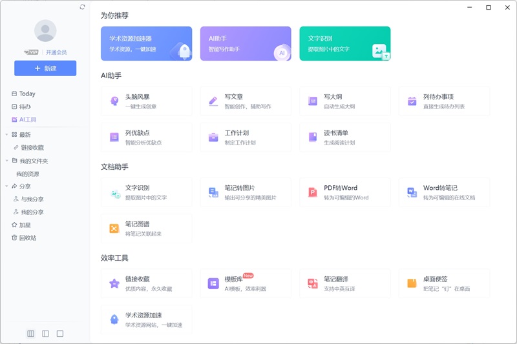Click the 笔记翻译 red icon

point(313,283)
